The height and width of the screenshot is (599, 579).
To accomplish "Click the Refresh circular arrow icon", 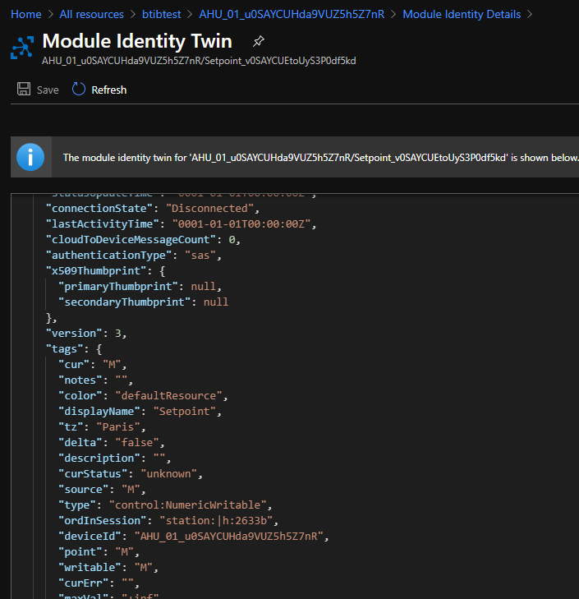I will point(79,90).
